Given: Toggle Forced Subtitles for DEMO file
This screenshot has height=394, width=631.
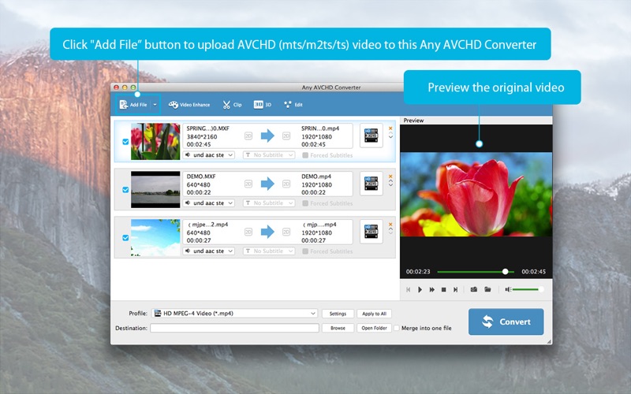Looking at the screenshot, I should pos(305,203).
